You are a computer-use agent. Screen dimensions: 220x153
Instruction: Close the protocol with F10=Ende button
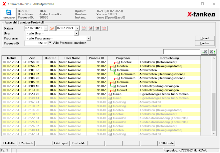pos(166,143)
